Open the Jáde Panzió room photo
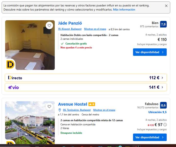Viewport: 176px width, 147px height. click(30, 45)
